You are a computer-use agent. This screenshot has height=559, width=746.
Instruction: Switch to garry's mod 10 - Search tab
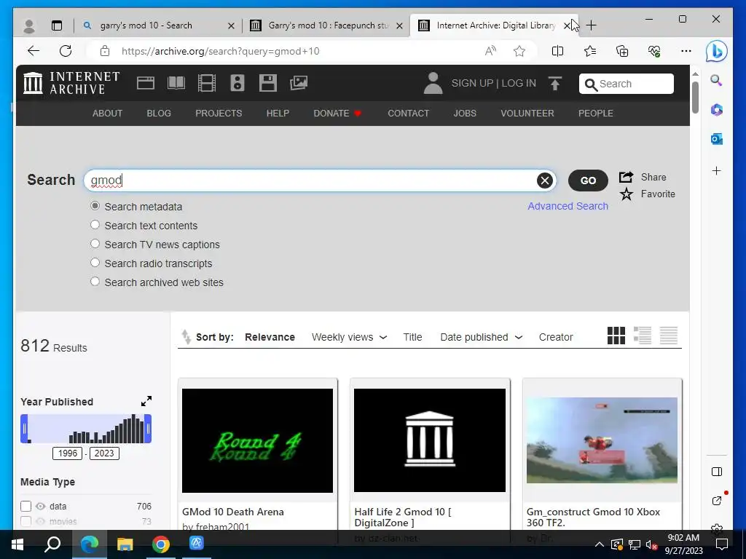point(160,25)
